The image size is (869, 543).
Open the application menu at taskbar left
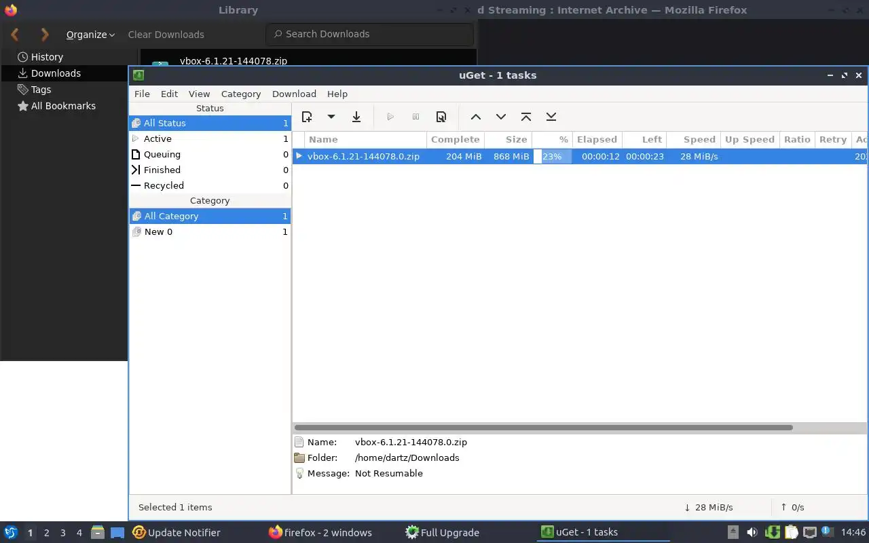pos(11,532)
